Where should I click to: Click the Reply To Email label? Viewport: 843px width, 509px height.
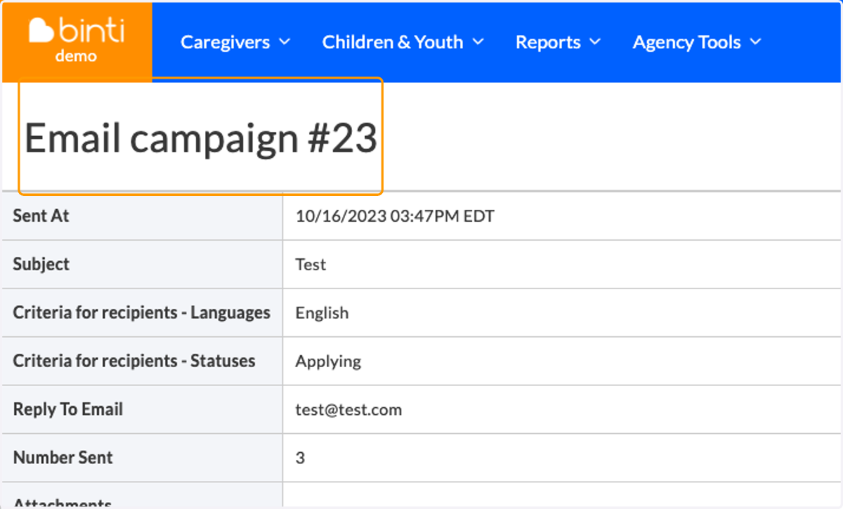pos(68,409)
